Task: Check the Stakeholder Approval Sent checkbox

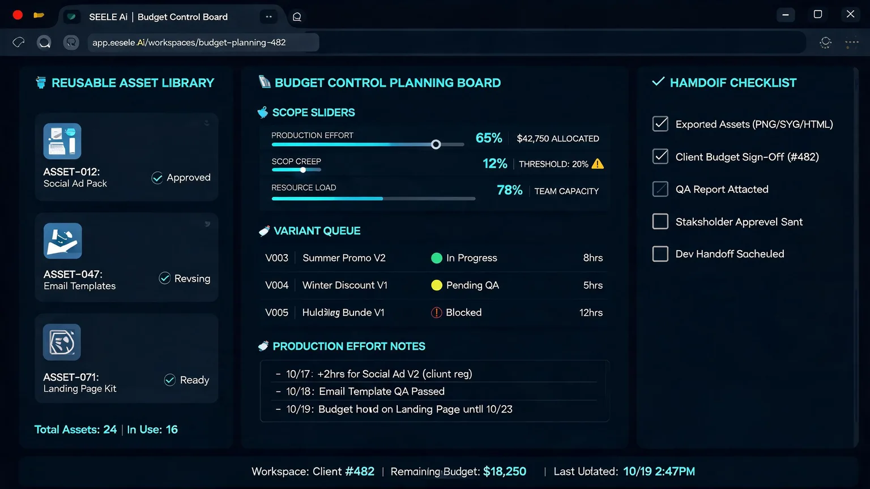Action: 660,221
